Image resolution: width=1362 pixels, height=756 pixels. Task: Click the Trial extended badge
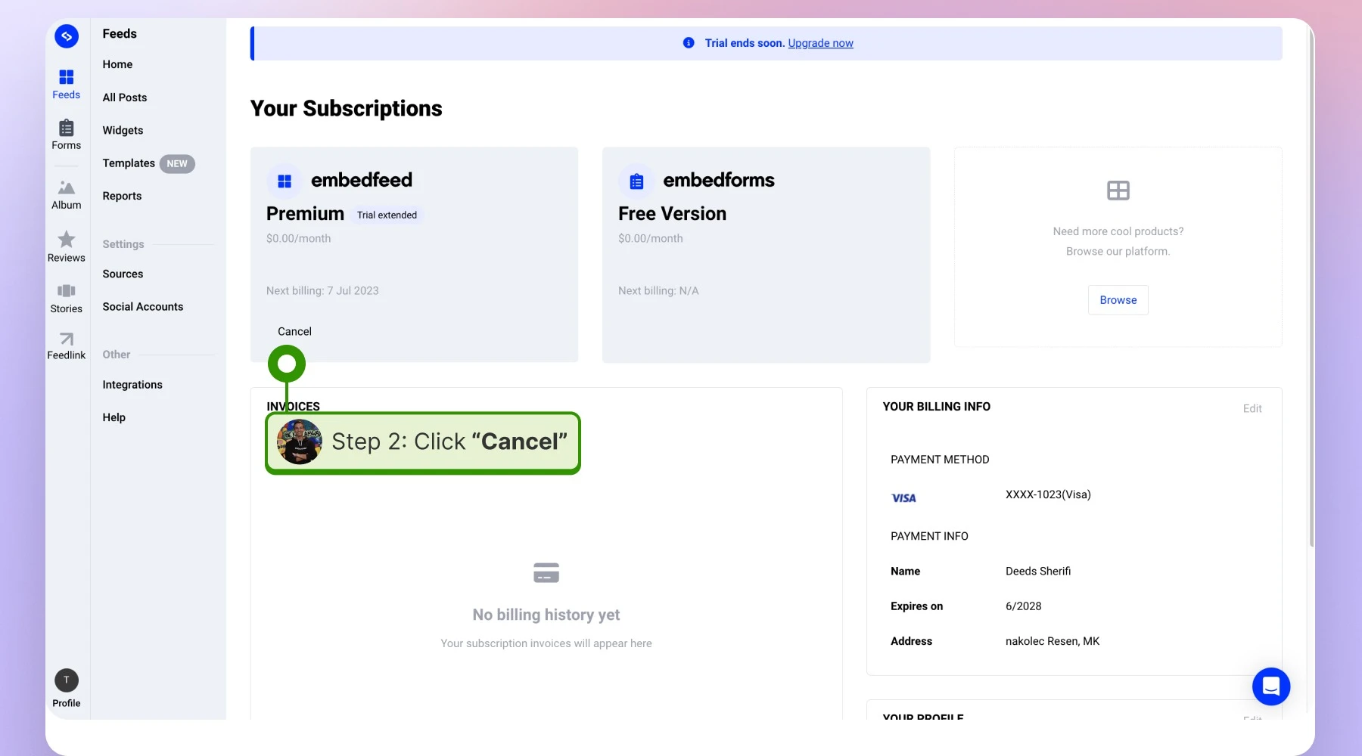(387, 215)
